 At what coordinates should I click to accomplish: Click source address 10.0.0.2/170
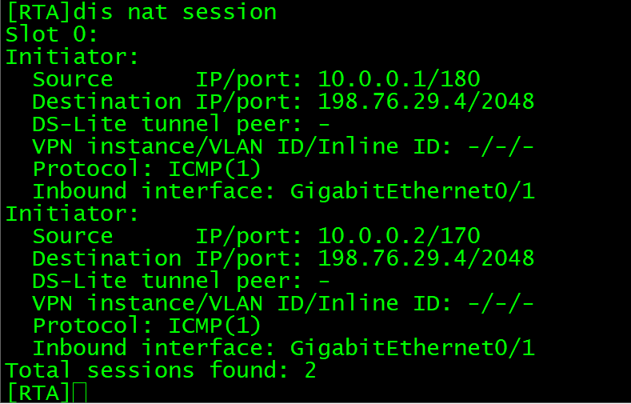click(399, 236)
